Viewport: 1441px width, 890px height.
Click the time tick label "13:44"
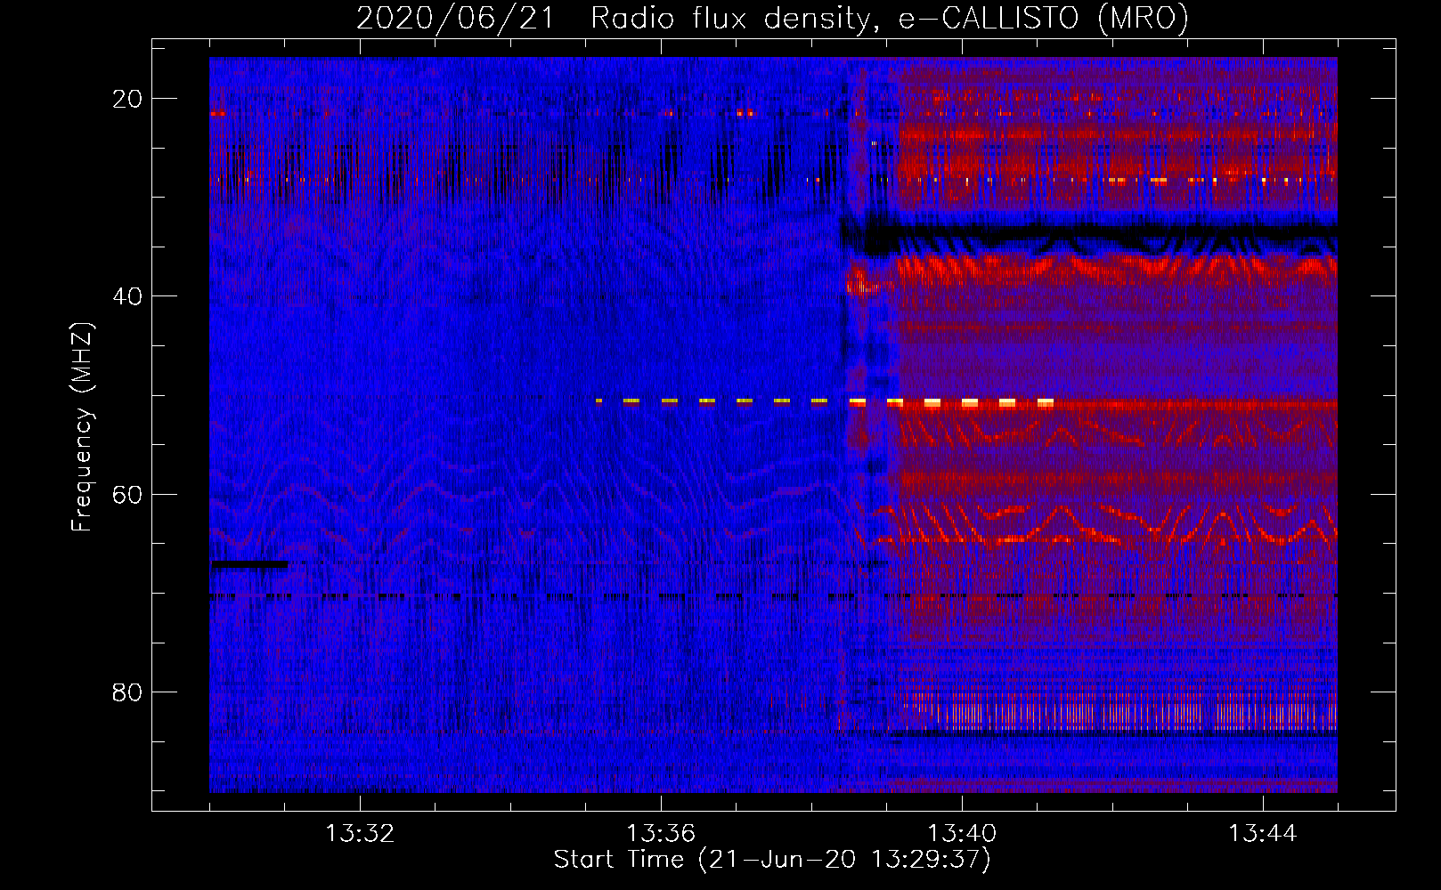point(1263,834)
